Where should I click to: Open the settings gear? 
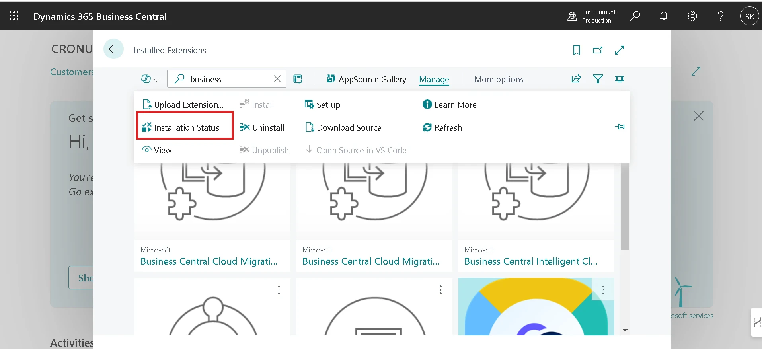click(x=692, y=16)
